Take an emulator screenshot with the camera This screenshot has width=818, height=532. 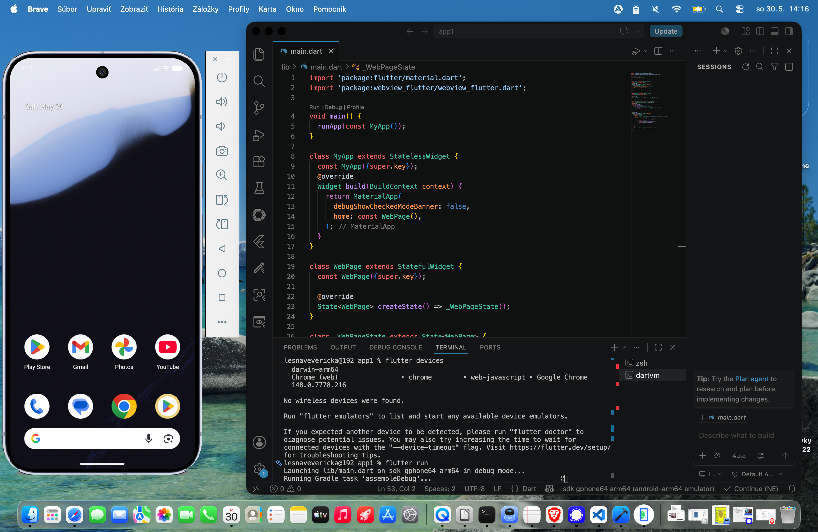coord(222,151)
